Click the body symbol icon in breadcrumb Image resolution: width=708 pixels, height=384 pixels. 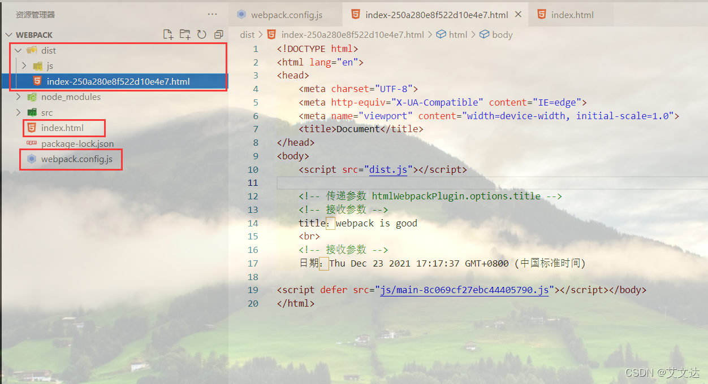484,34
